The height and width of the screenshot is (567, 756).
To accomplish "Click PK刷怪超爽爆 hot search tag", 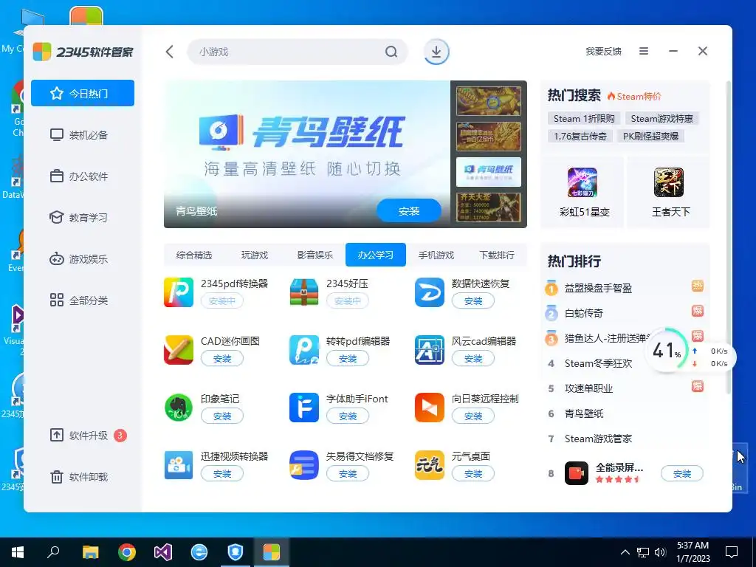I will [x=650, y=136].
